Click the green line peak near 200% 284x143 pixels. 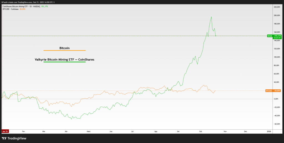(x=212, y=17)
